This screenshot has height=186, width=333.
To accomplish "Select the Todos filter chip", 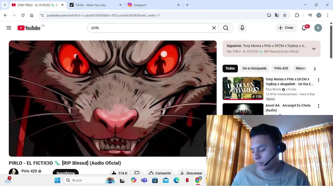I will 230,68.
